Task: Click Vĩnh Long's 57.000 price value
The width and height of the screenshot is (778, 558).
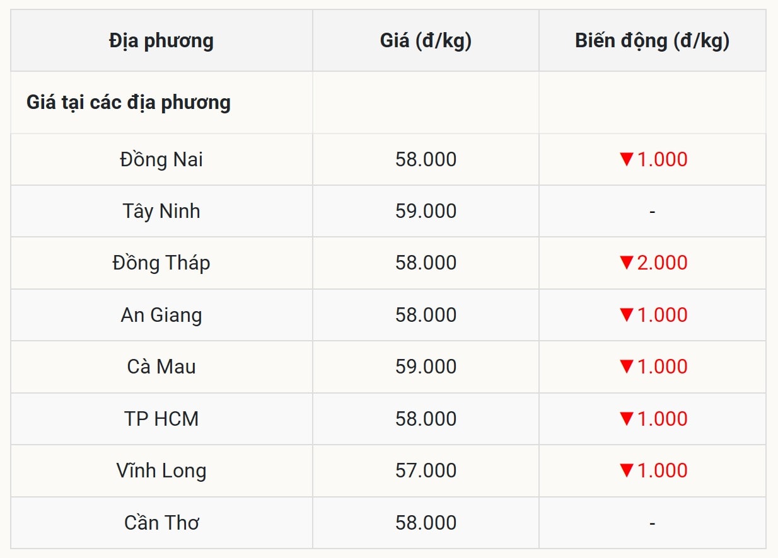Action: (426, 470)
